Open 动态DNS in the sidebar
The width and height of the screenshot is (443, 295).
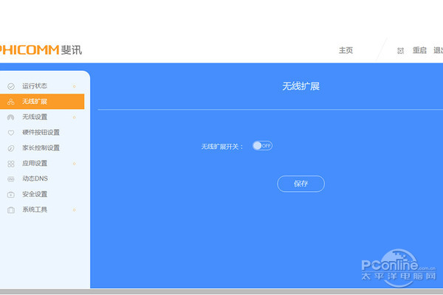[35, 178]
